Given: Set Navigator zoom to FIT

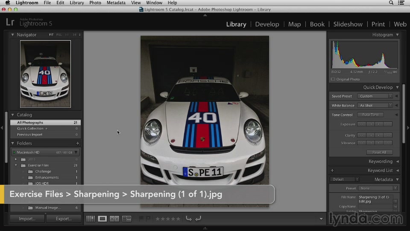Looking at the screenshot, I should 51,35.
